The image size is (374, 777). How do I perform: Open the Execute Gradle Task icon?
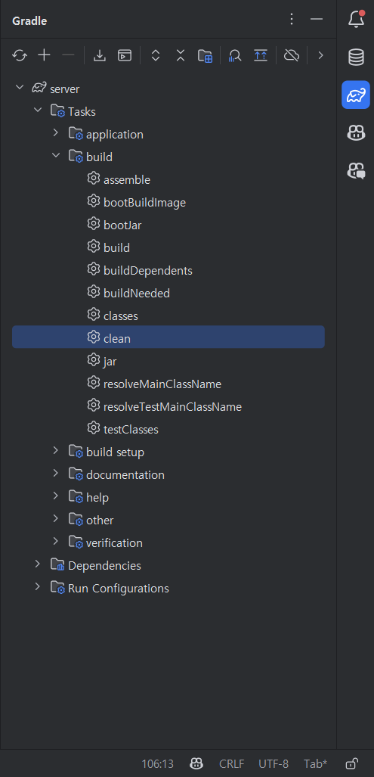125,55
